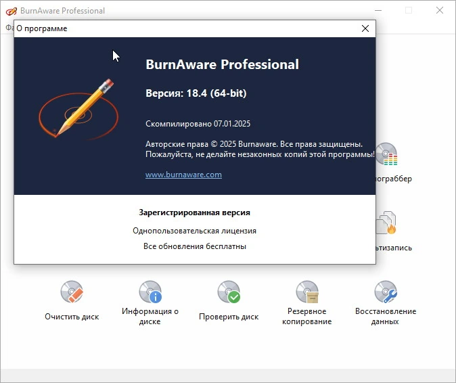Click the Скомпилировано 07.01.2025 text
This screenshot has height=383, width=456.
pyautogui.click(x=198, y=124)
